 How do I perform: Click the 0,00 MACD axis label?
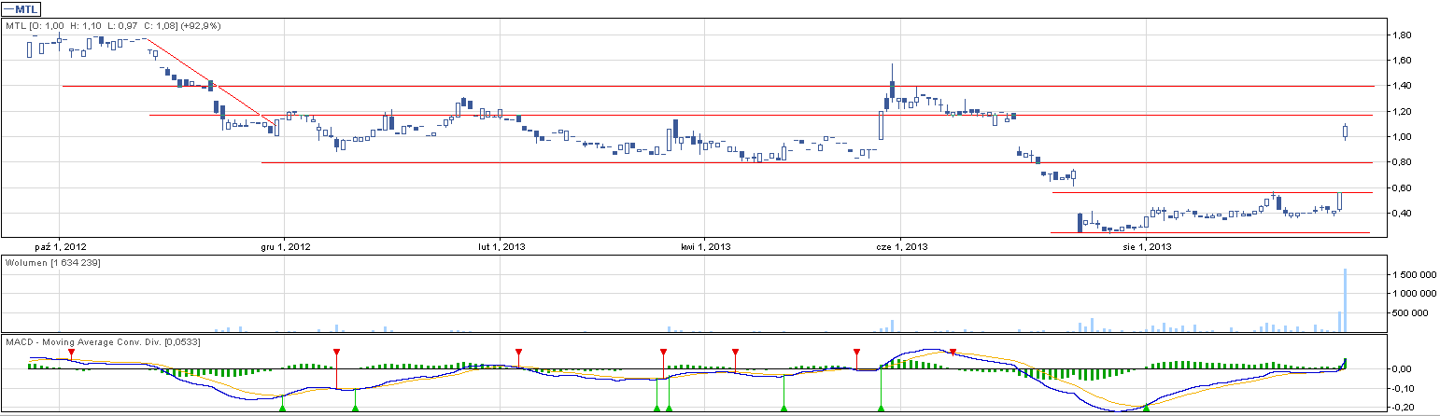tap(1401, 369)
